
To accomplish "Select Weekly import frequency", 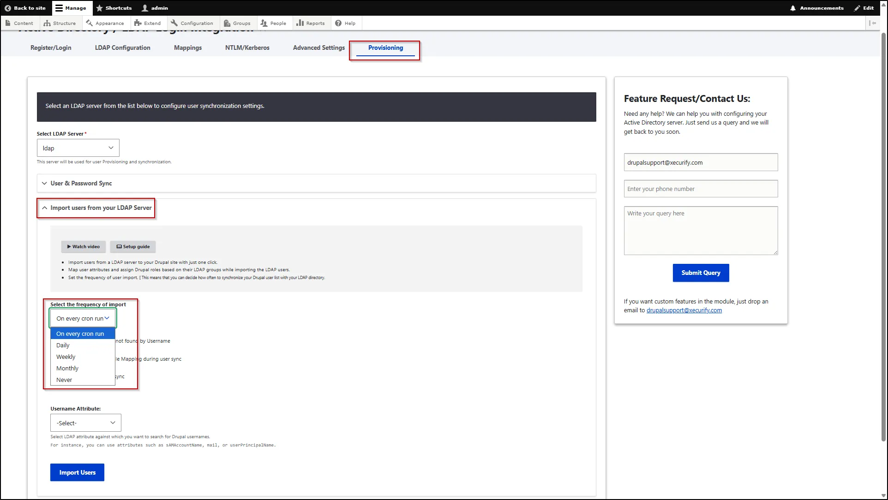I will [66, 356].
